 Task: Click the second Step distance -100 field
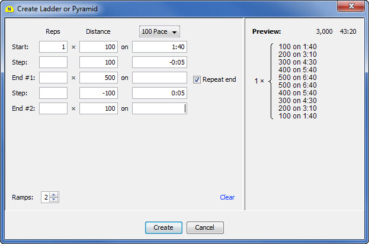tap(98, 93)
